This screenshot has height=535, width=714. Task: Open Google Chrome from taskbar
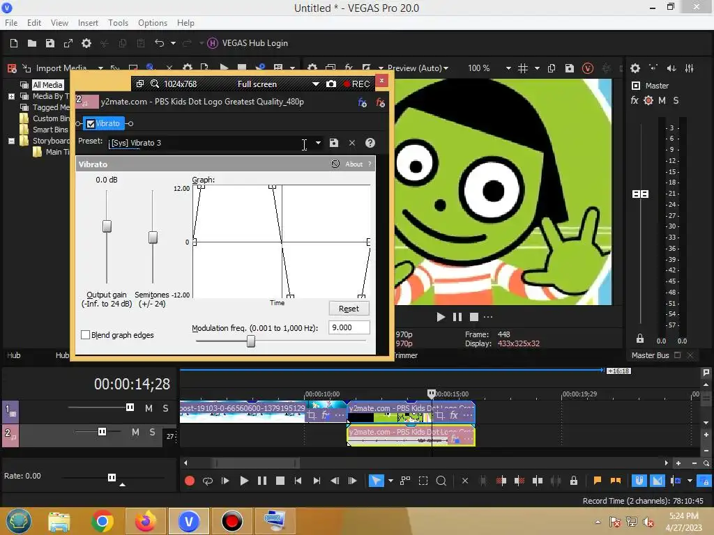pyautogui.click(x=102, y=521)
